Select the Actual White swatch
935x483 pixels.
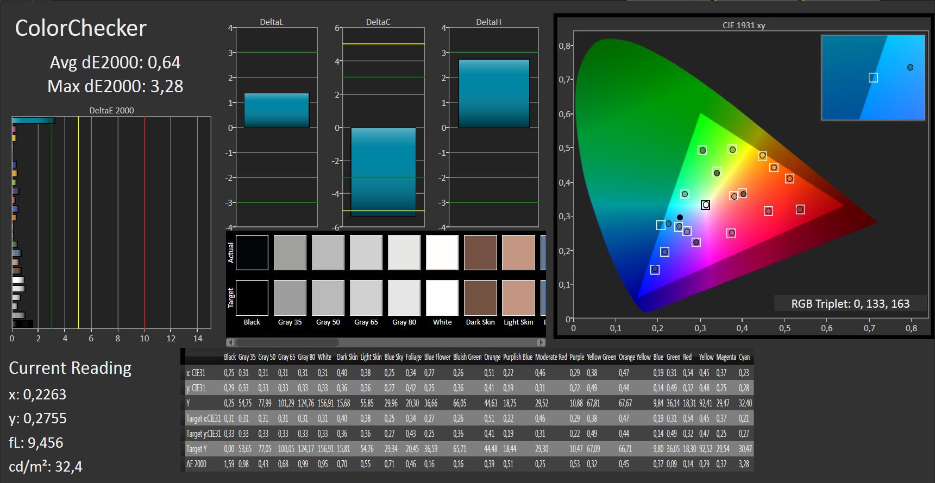click(442, 252)
